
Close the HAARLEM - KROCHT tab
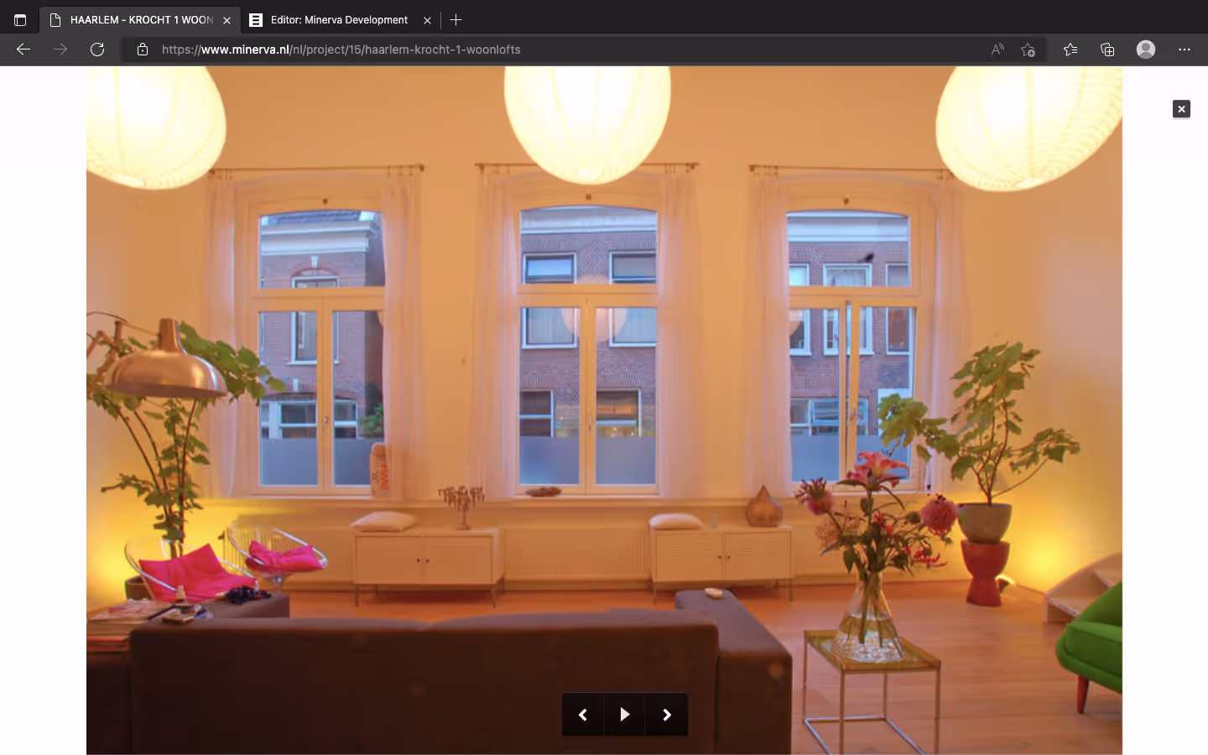click(x=226, y=20)
